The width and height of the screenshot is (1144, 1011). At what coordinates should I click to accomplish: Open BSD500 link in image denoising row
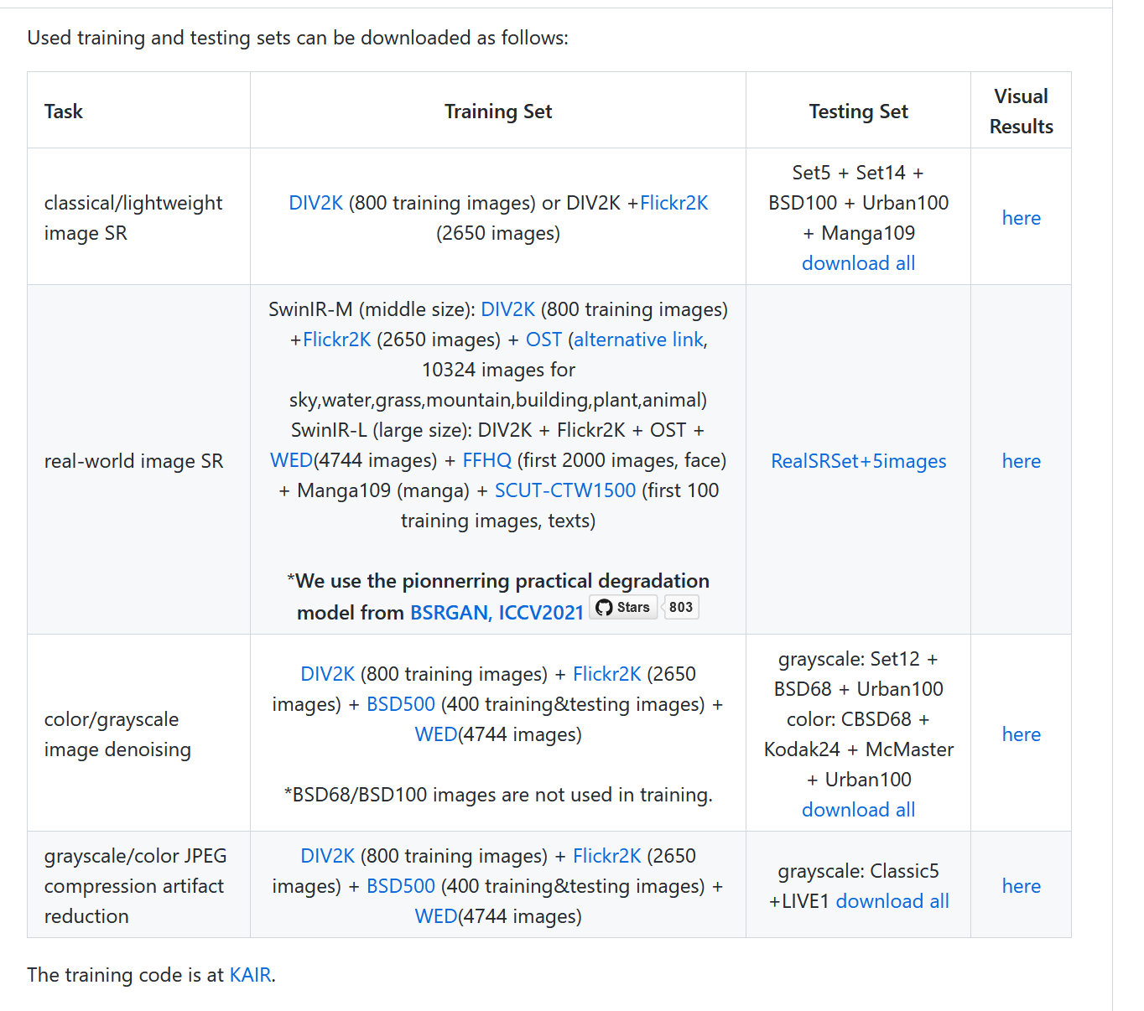coord(401,704)
